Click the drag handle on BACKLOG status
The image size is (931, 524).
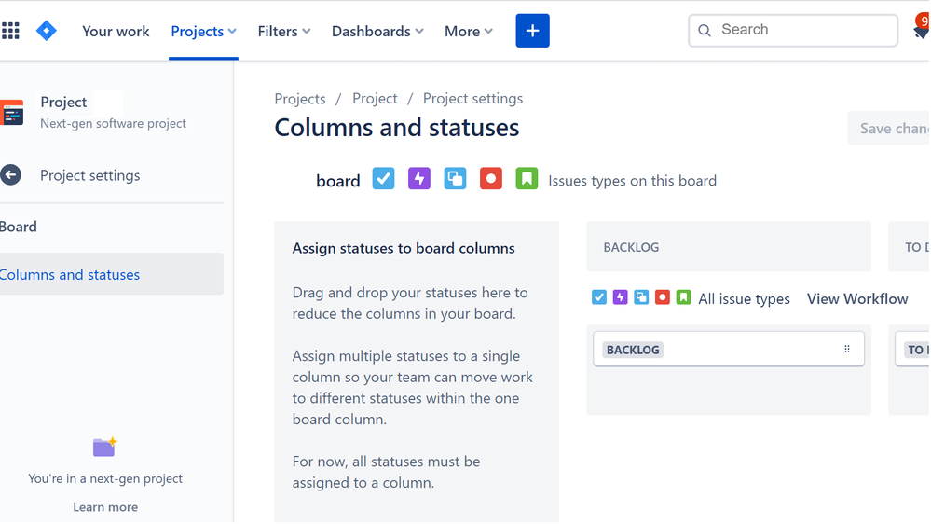point(847,350)
